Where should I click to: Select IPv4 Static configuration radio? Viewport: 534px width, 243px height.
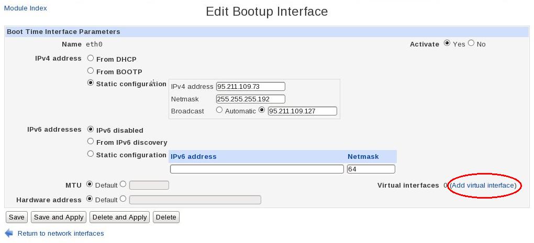pos(91,83)
